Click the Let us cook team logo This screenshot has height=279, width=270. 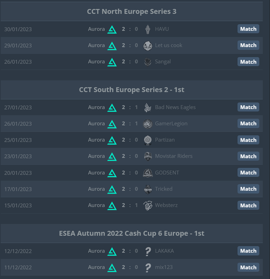148,46
